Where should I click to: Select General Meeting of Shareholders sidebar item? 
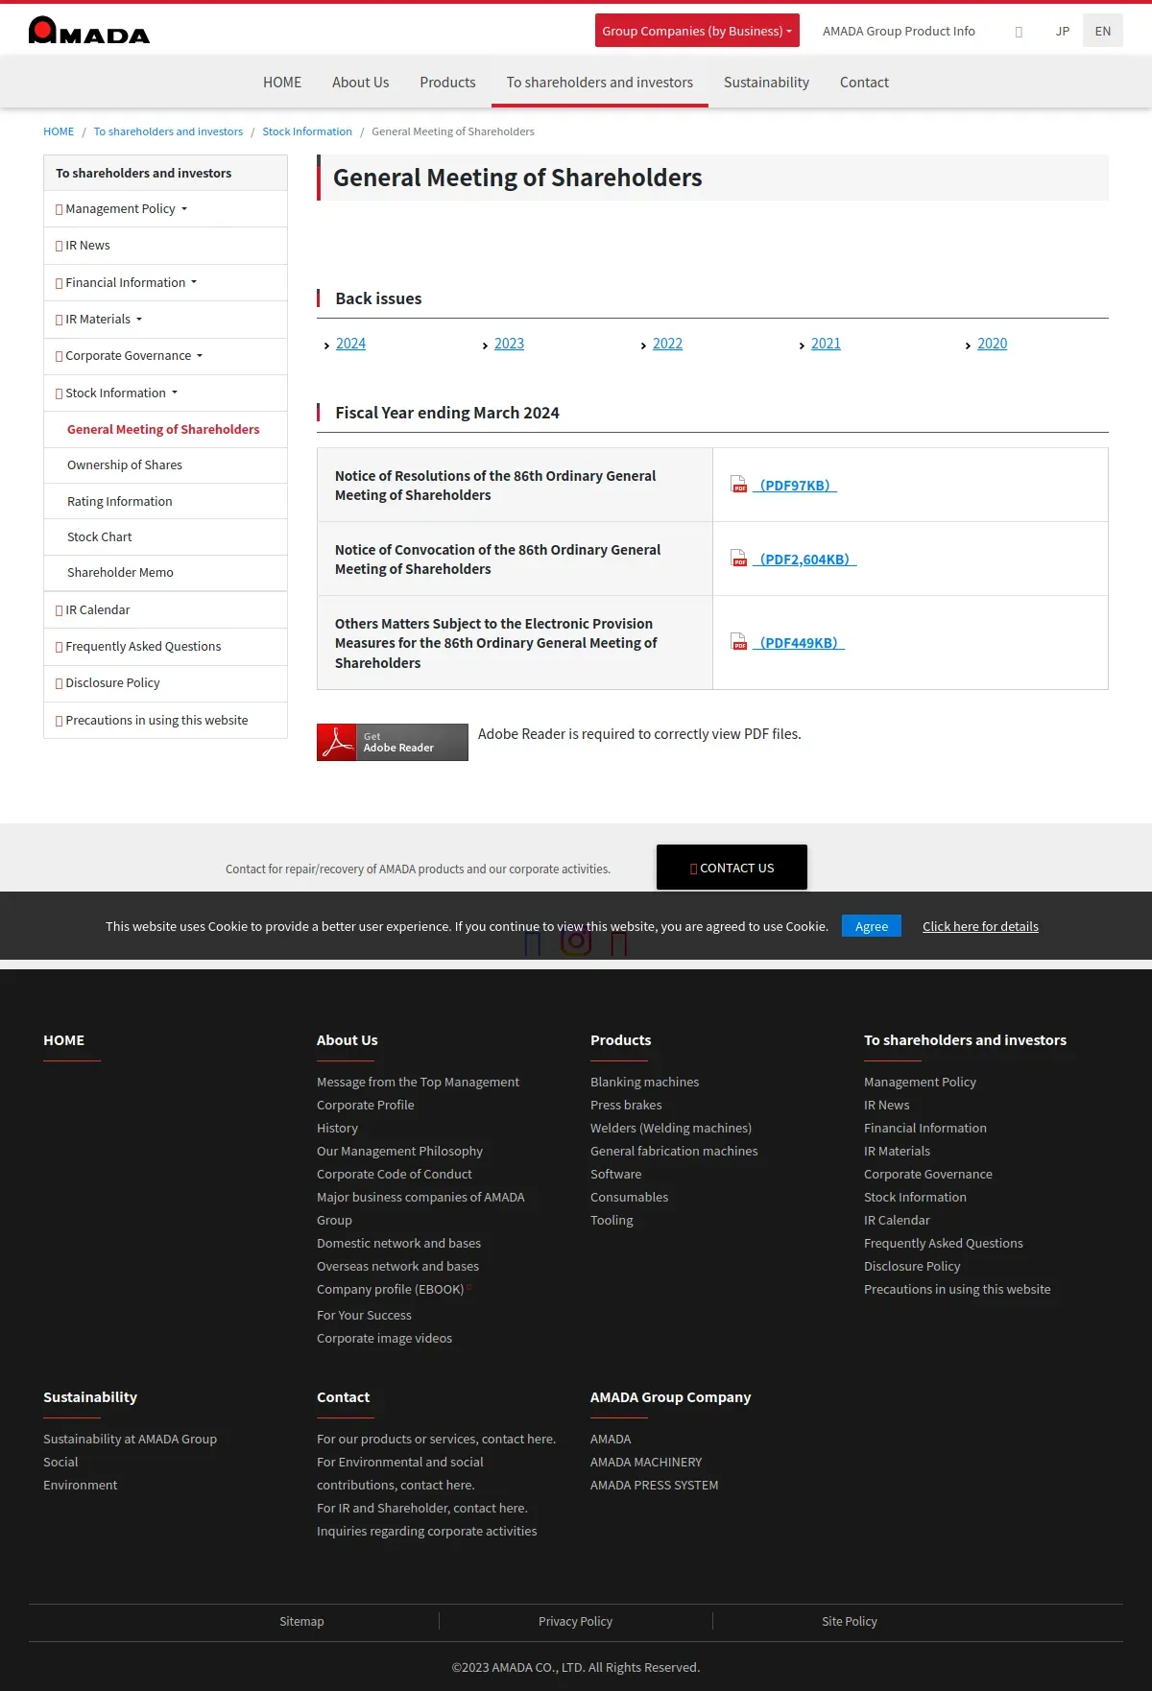pos(165,430)
